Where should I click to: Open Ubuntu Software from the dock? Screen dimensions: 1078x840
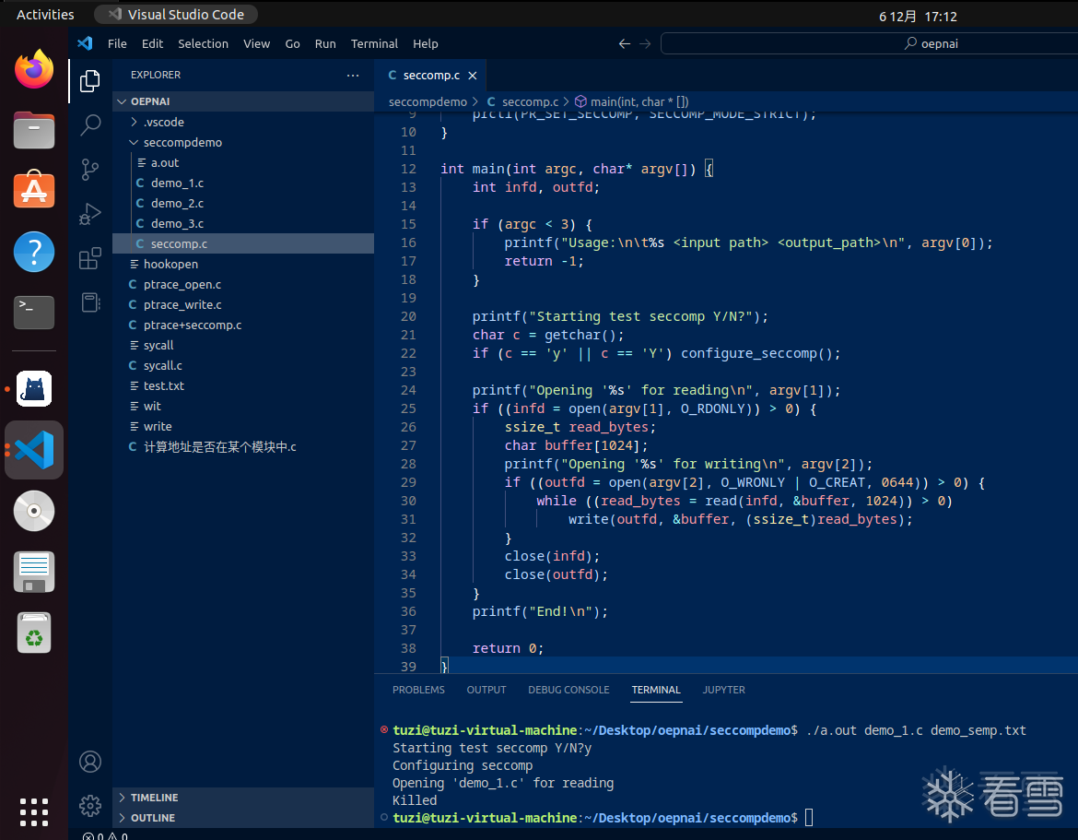34,191
